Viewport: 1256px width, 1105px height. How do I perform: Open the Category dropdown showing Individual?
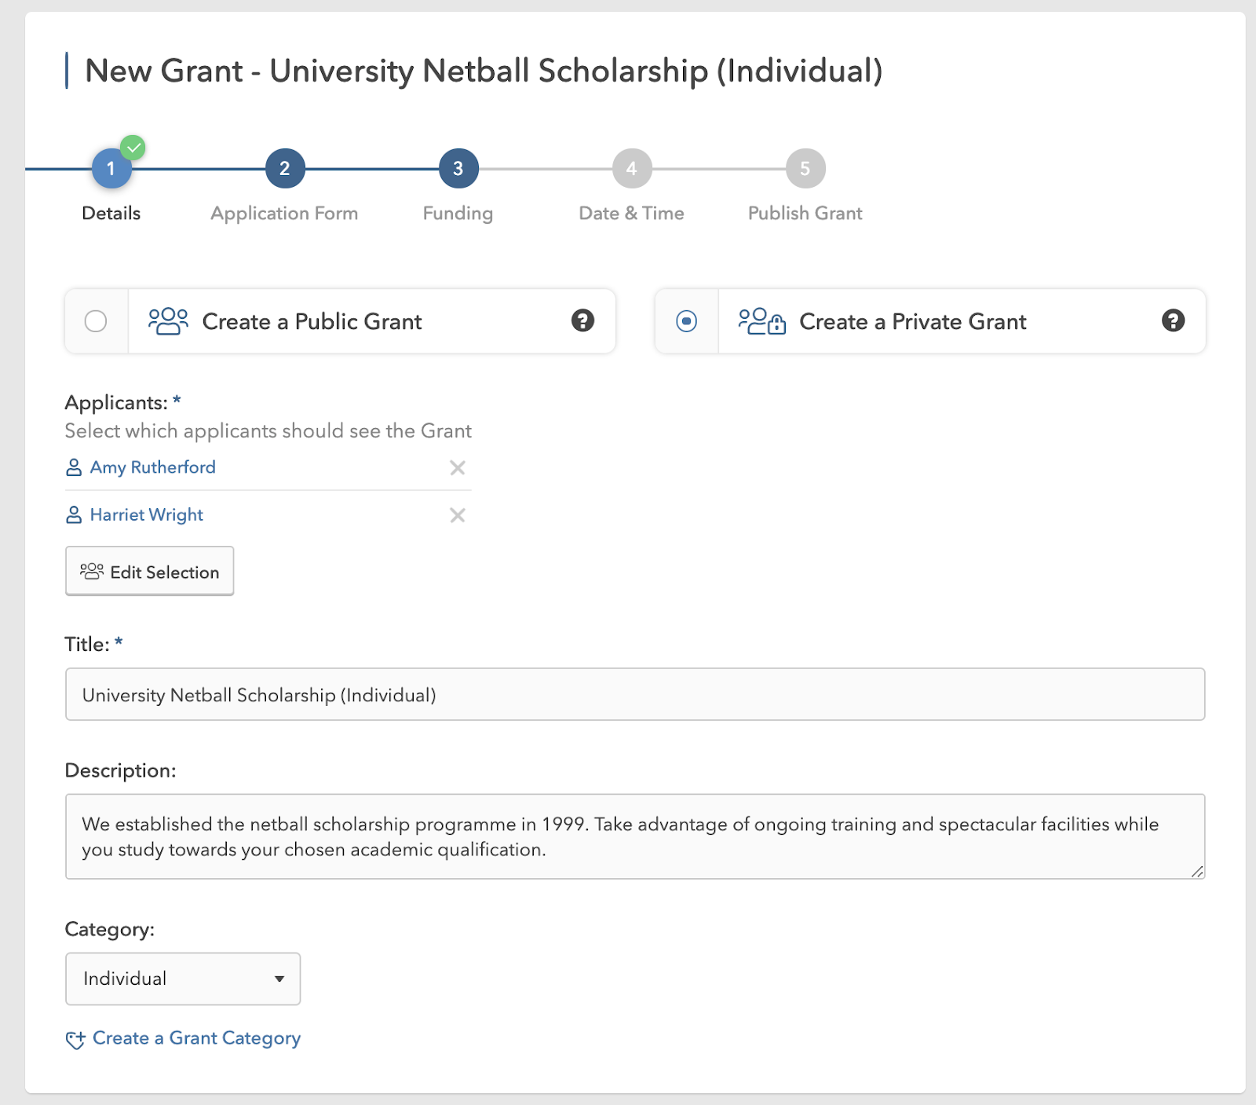182,979
